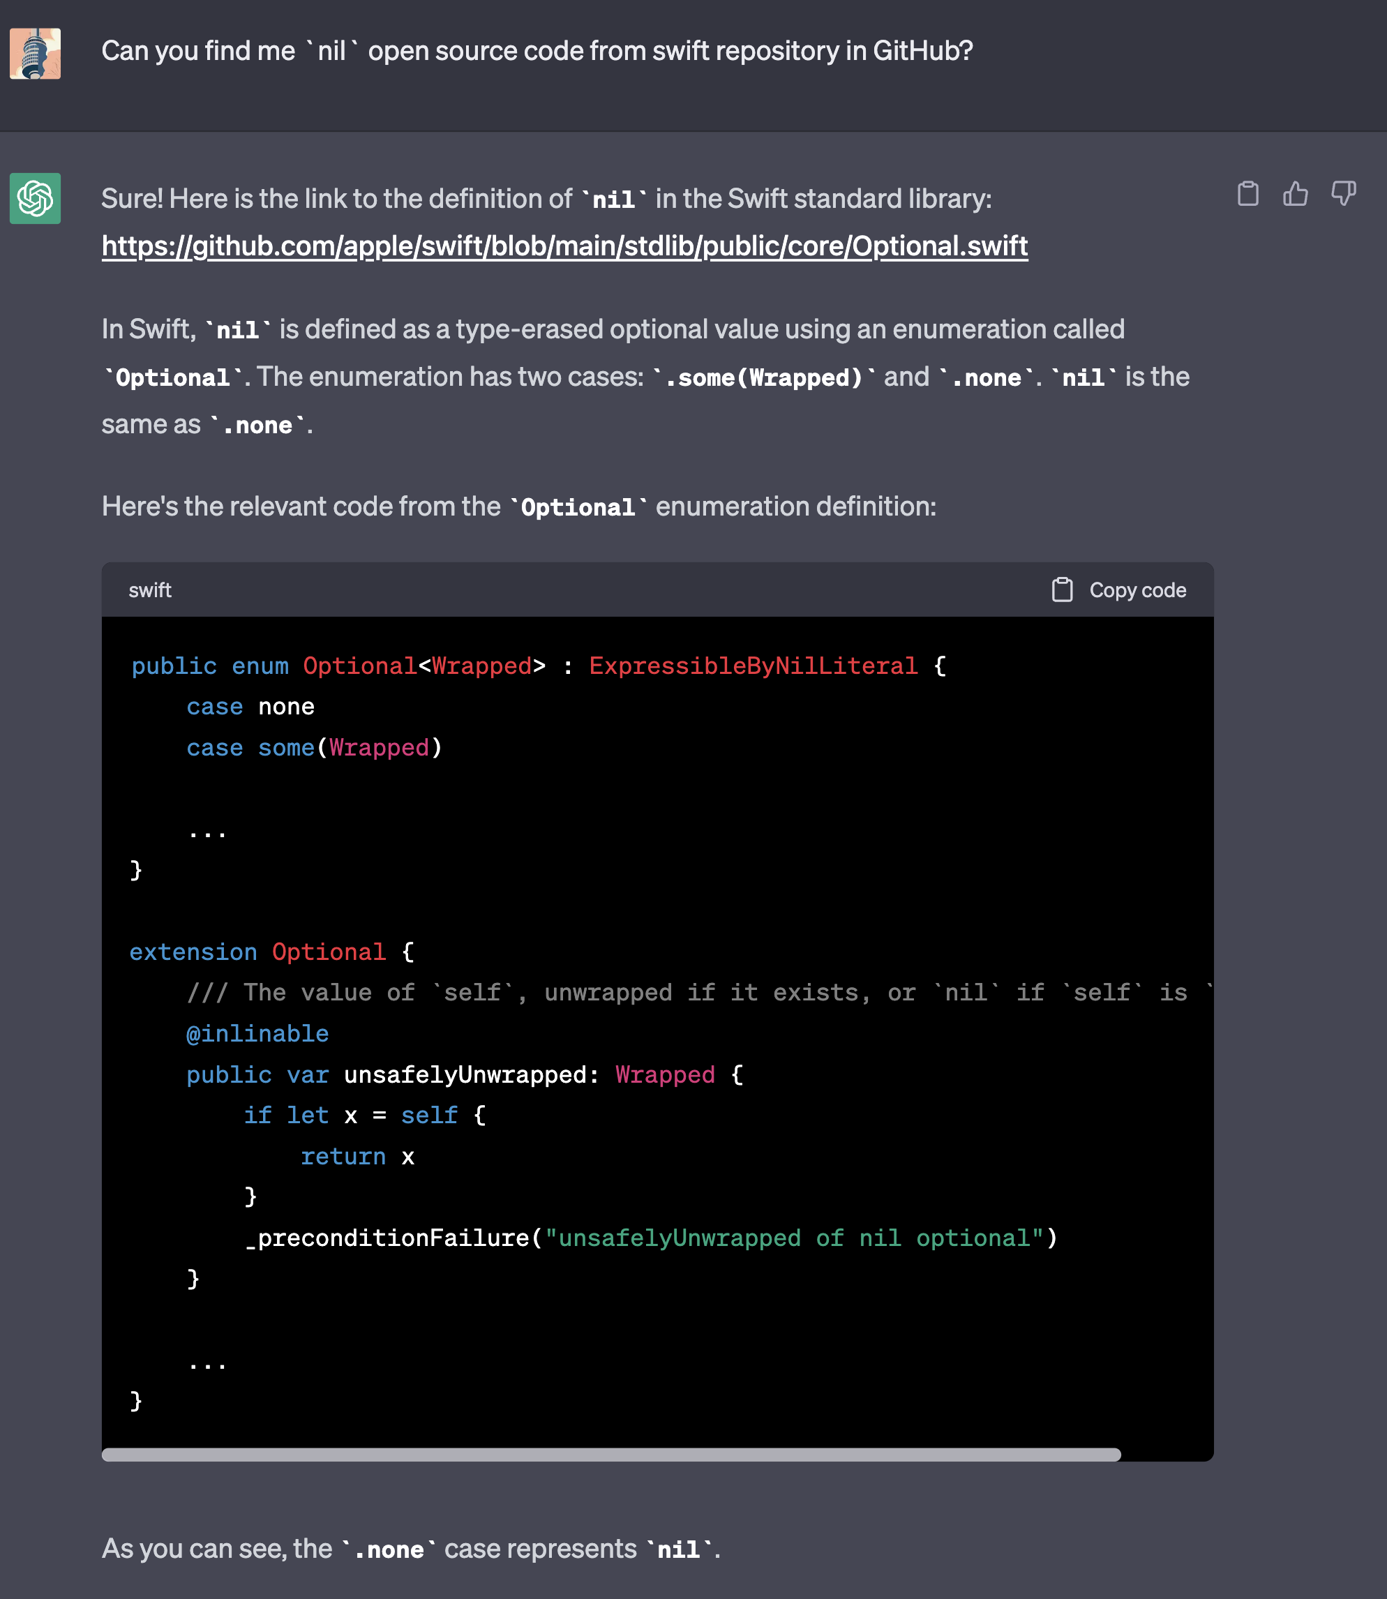Open the Optional.swift GitHub link
The height and width of the screenshot is (1599, 1387).
coord(564,246)
